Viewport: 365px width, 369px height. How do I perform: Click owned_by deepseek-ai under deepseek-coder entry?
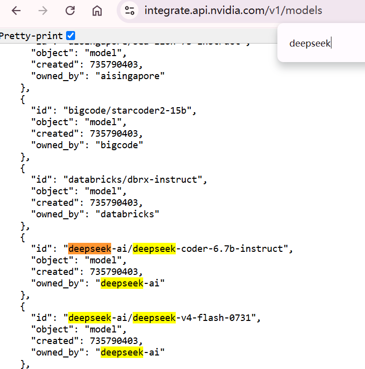click(x=130, y=283)
